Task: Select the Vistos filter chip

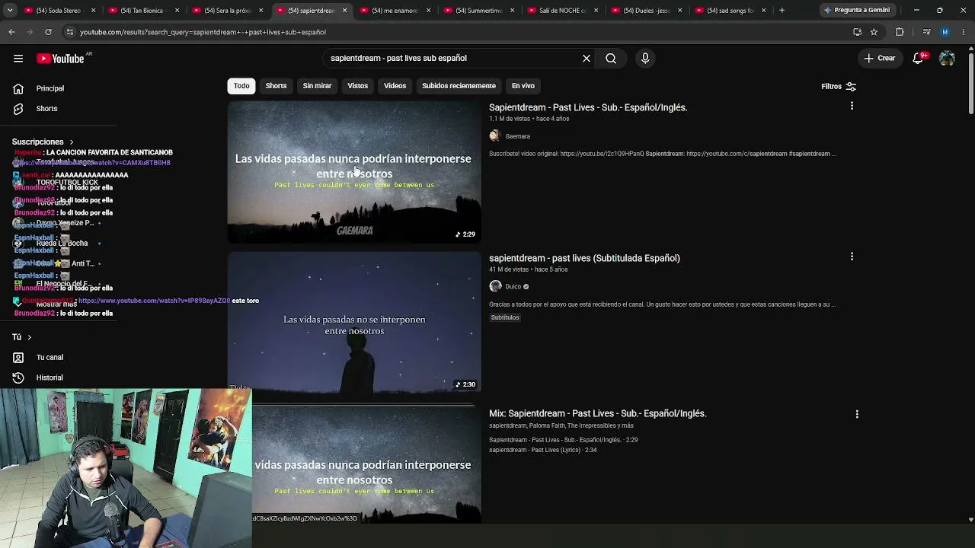Action: [357, 86]
